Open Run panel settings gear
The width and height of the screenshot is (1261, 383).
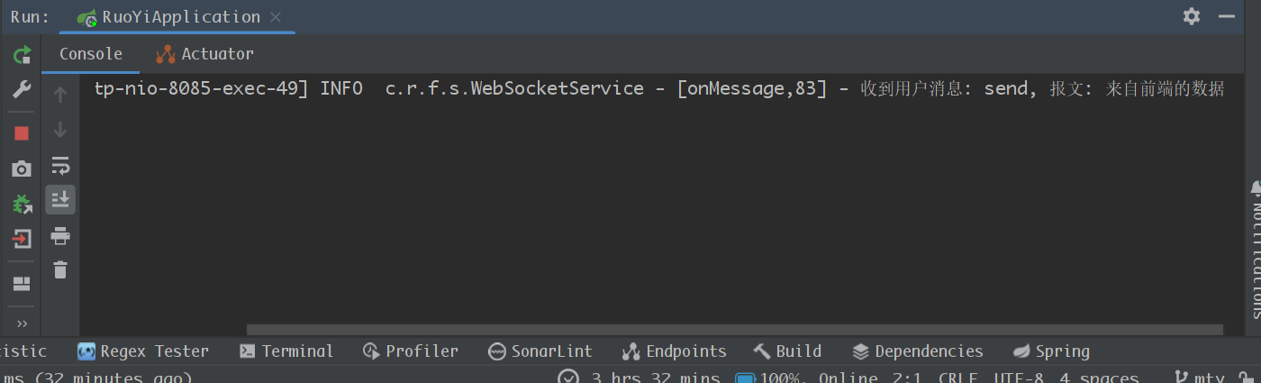click(x=1192, y=16)
